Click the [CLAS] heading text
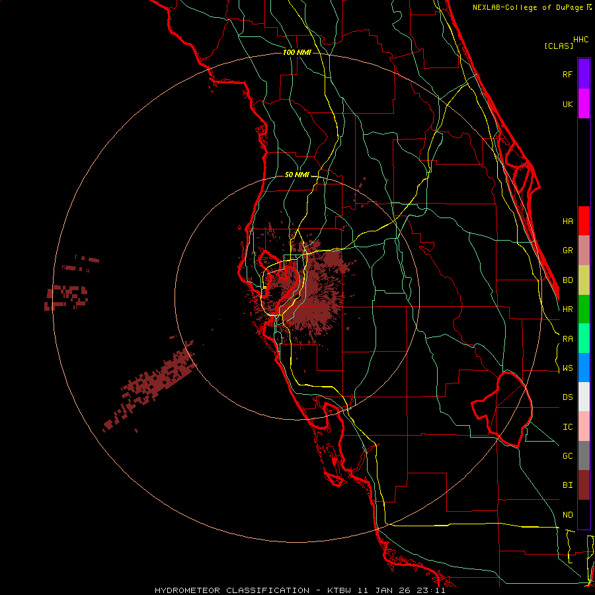 559,46
